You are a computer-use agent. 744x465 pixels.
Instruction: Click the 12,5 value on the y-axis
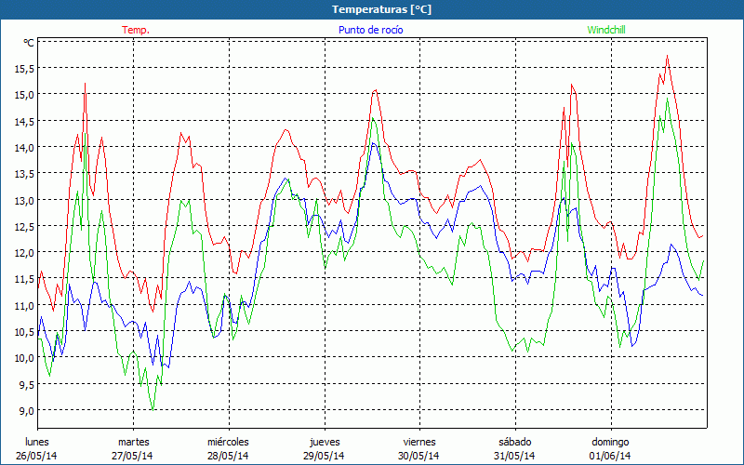coord(22,226)
